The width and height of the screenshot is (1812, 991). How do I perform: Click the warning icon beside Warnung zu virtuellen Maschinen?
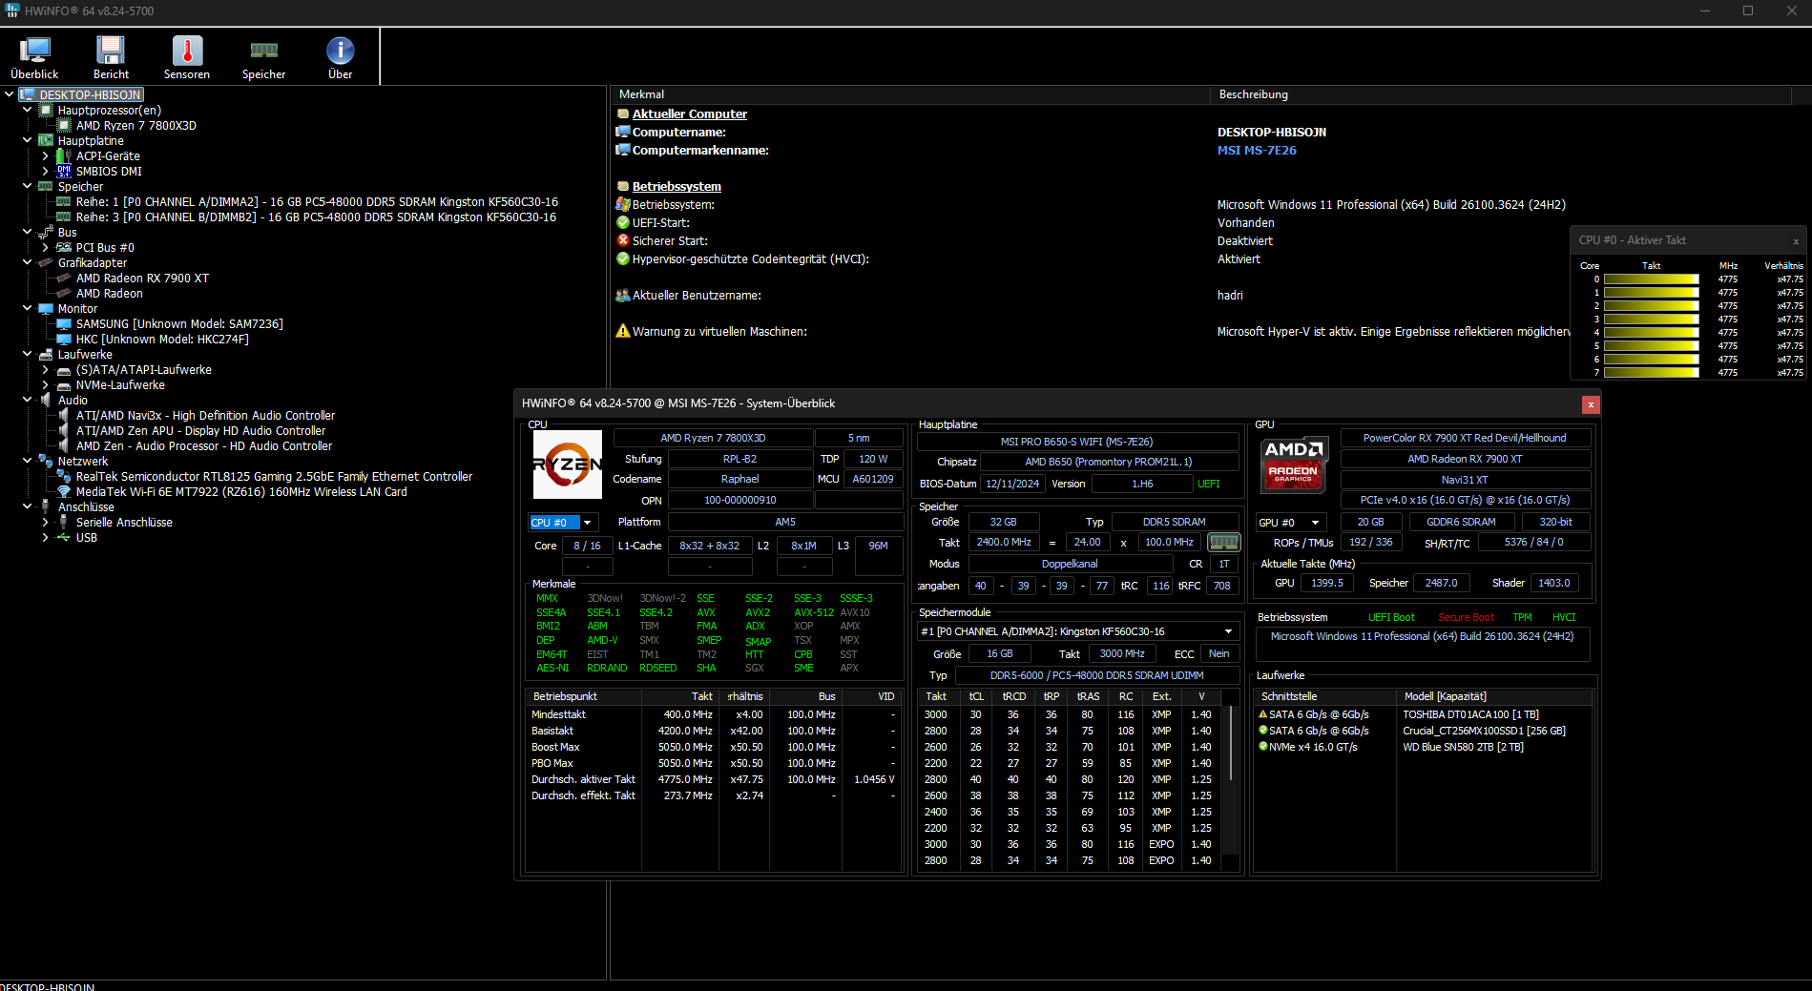(623, 331)
